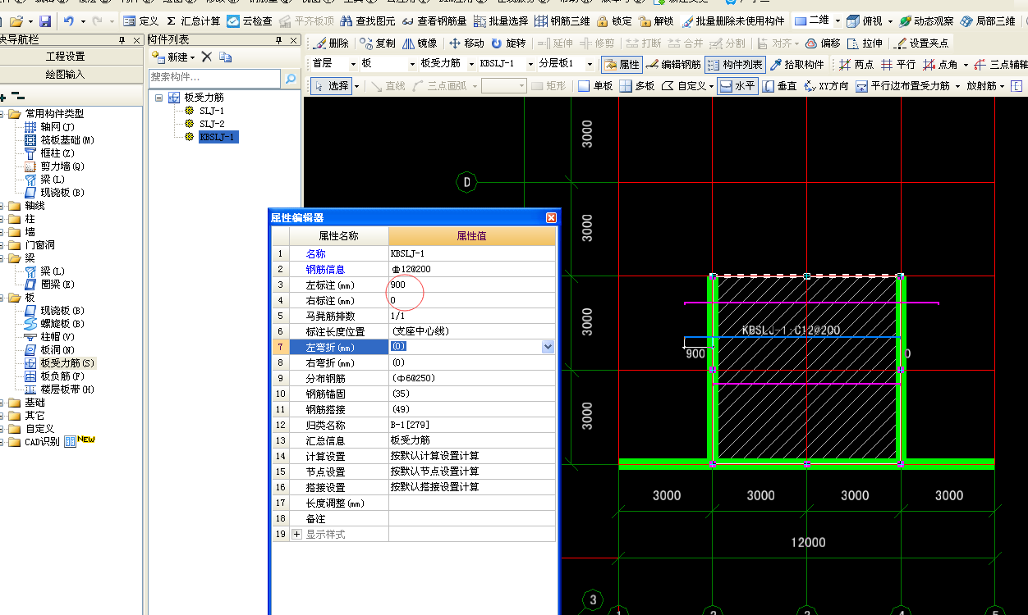1028x615 pixels.
Task: Toggle the 单板 single slab mode
Action: 595,85
